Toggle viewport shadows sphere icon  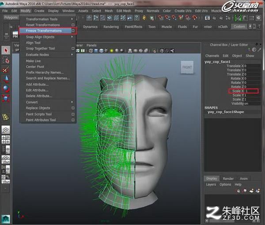(x=117, y=50)
